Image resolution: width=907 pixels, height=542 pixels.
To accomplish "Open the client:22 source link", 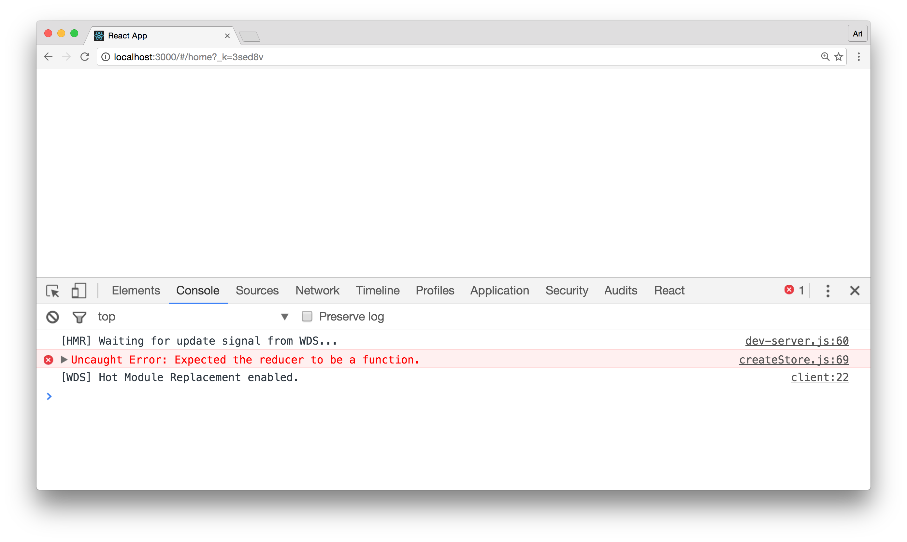I will (820, 377).
